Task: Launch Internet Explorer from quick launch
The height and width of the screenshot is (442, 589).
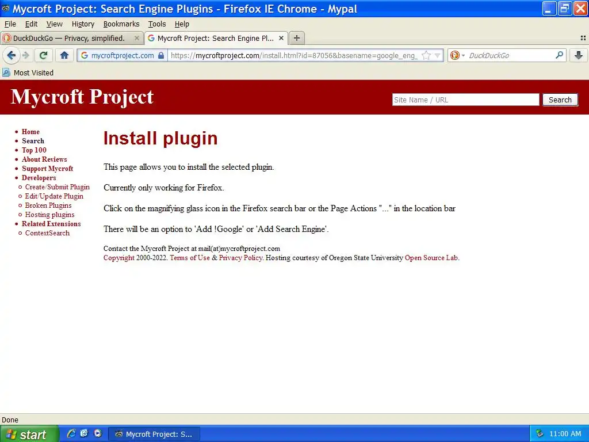Action: [x=71, y=433]
